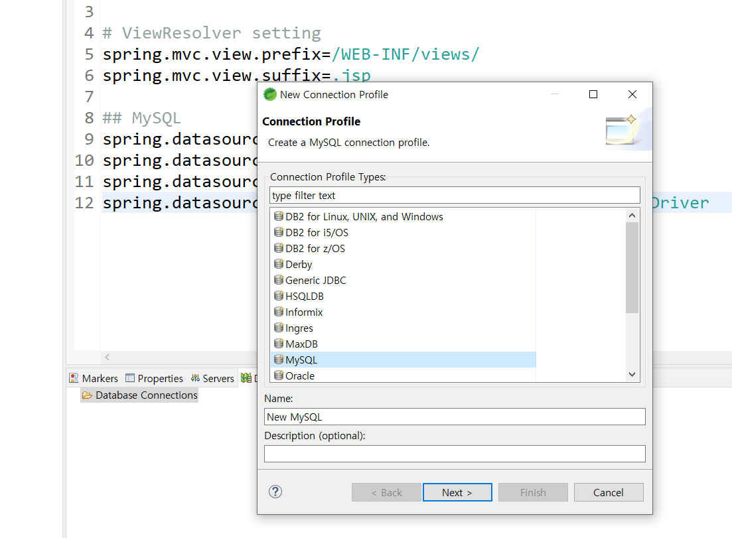
Task: Click the DB2 for z/OS database icon
Action: coord(279,247)
